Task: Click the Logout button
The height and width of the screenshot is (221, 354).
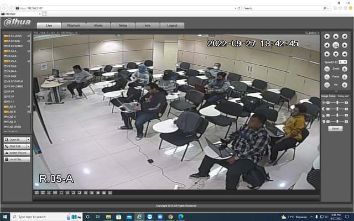Action: click(x=172, y=25)
